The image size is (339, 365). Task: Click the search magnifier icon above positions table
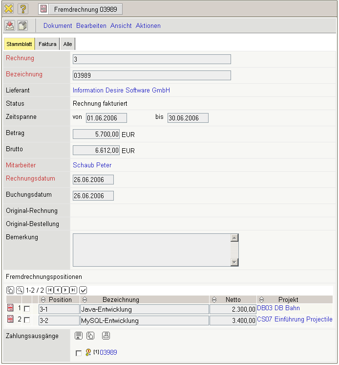(x=20, y=290)
